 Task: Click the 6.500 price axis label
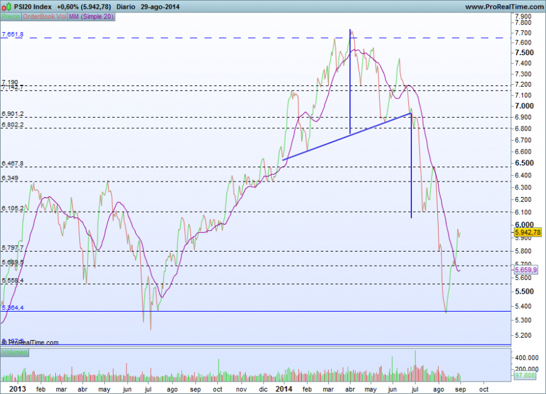524,163
